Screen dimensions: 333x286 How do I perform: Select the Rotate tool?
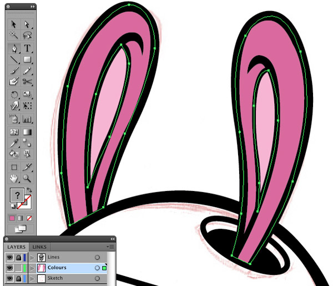tap(14, 94)
